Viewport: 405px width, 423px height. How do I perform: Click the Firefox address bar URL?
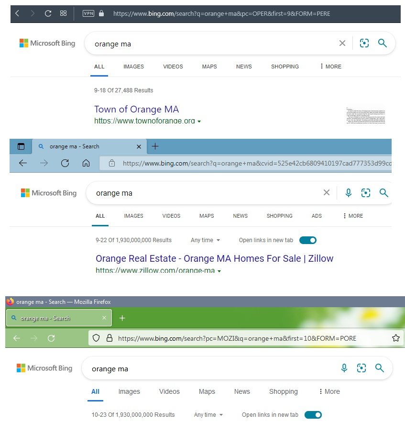[237, 338]
